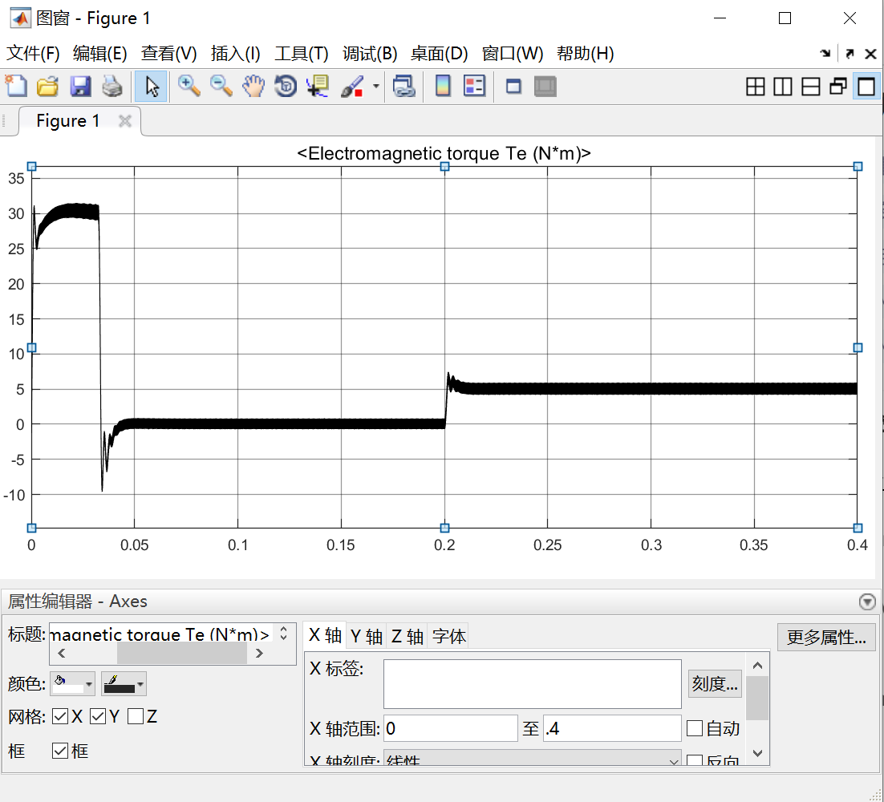Screen dimensions: 884x802
Task: Split figures top and bottom
Action: pyautogui.click(x=811, y=87)
